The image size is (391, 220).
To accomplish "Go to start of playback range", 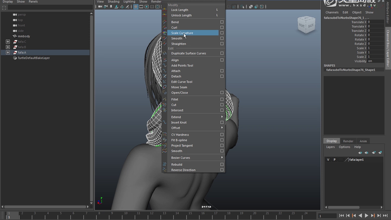I will click(342, 216).
